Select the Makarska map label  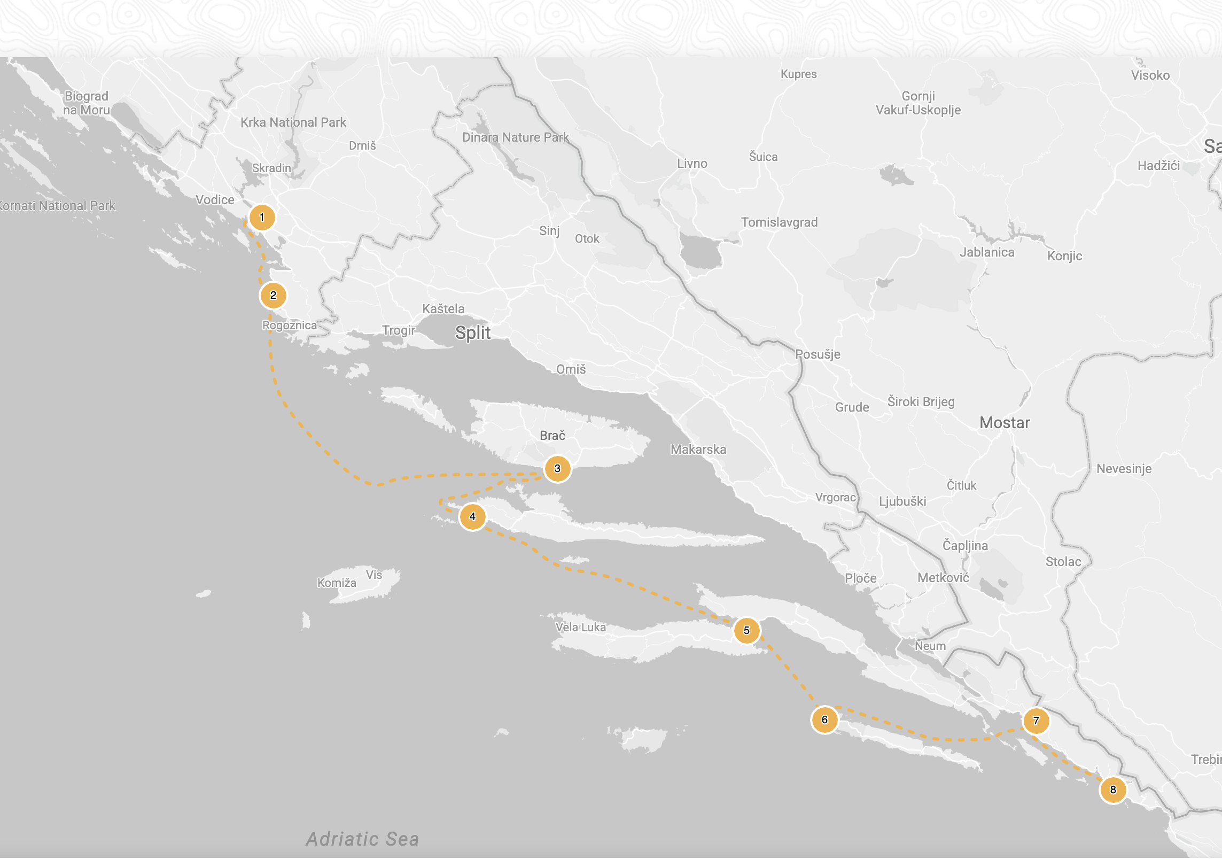coord(698,450)
